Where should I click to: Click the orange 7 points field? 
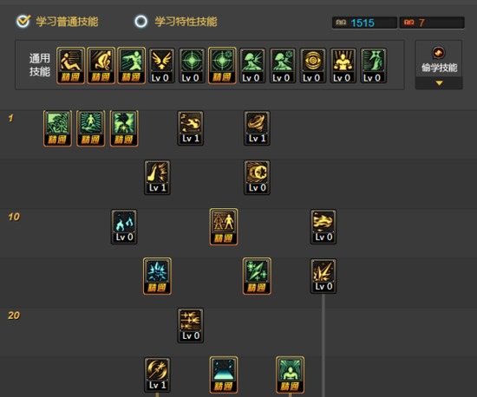pos(432,23)
